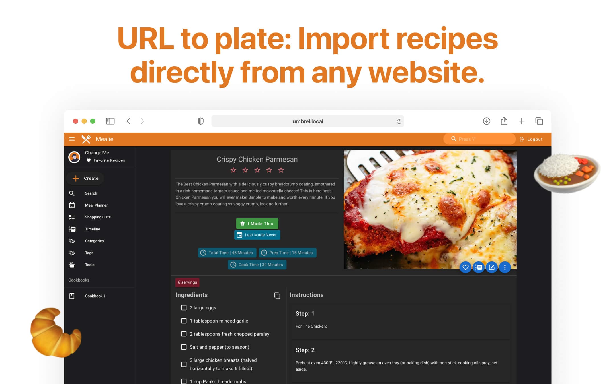Open the Cookbook 1 tree item
Viewport: 615px width, 384px height.
pyautogui.click(x=95, y=296)
